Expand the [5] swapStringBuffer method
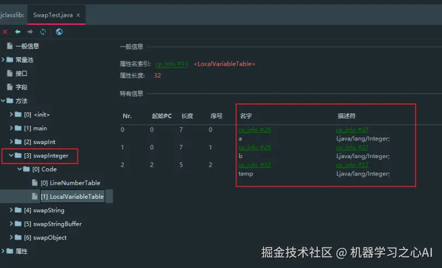The image size is (442, 268). pos(11,224)
